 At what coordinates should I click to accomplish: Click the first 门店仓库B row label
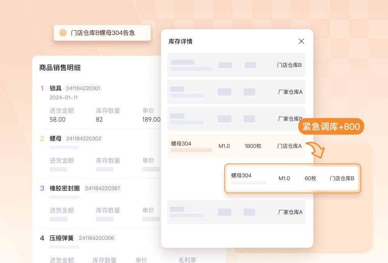coord(289,65)
